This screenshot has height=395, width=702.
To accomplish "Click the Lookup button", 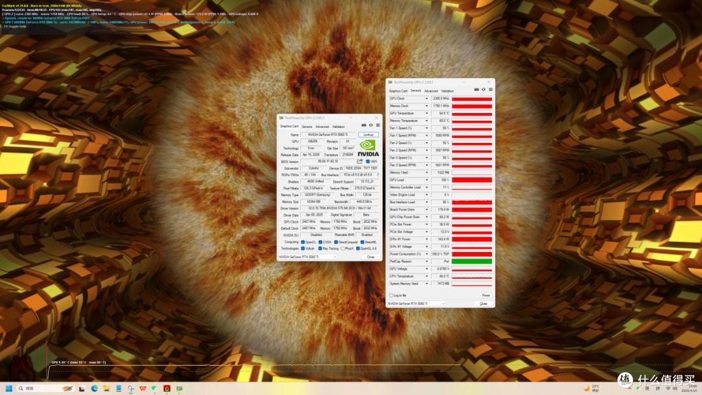I will [x=369, y=134].
